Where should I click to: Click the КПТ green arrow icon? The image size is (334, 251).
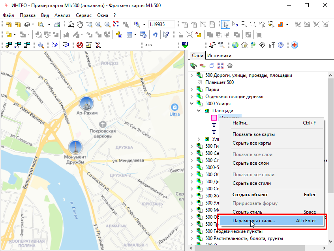coord(185,45)
